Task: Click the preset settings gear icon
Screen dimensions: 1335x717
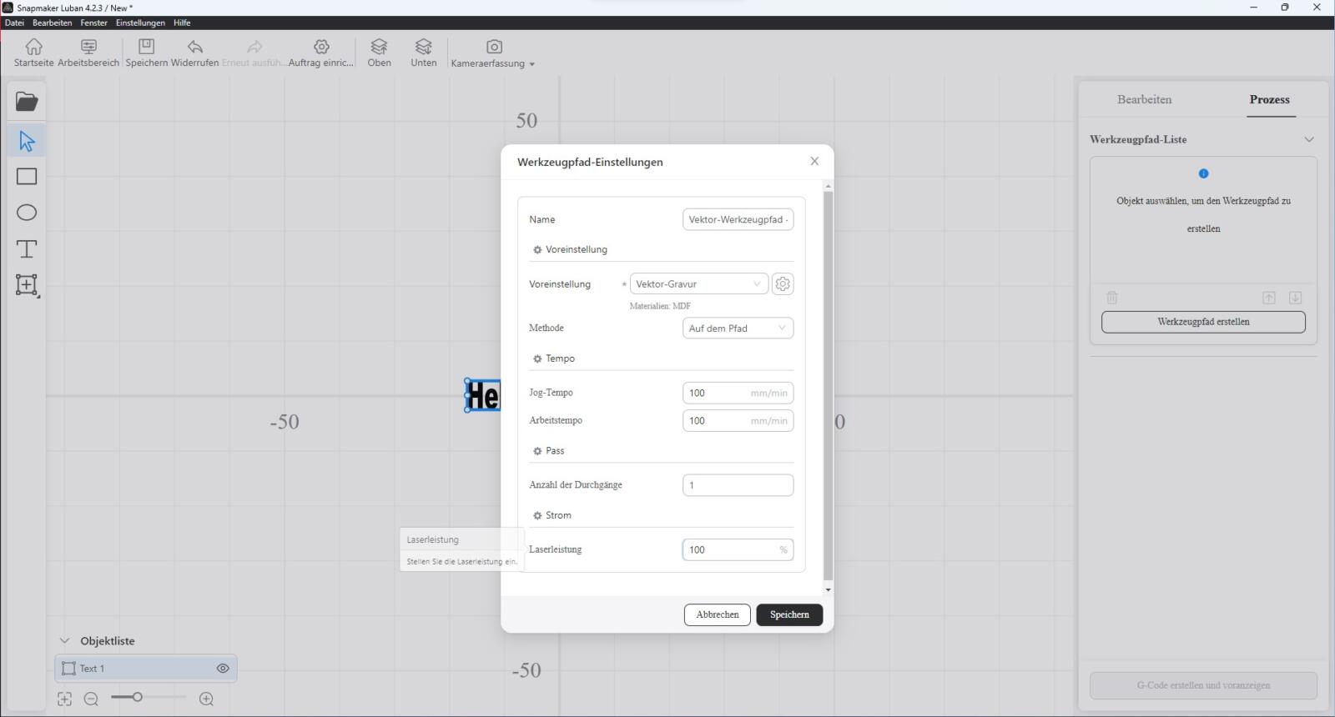Action: (782, 284)
